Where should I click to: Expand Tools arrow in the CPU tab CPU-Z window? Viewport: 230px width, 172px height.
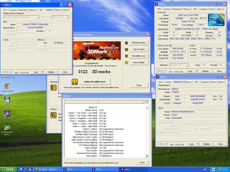[x=196, y=71]
